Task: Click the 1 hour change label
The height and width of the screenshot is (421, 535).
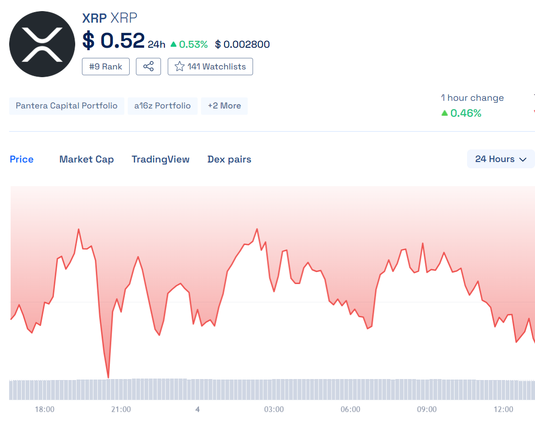Action: [472, 98]
